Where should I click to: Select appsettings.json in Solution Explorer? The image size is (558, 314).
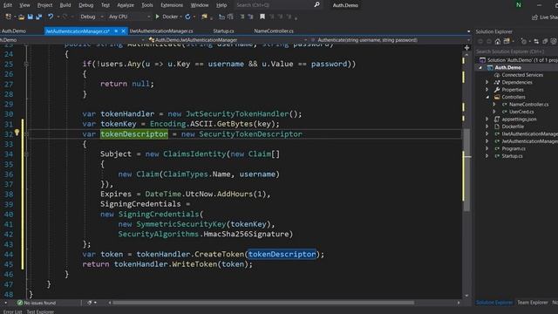point(519,119)
